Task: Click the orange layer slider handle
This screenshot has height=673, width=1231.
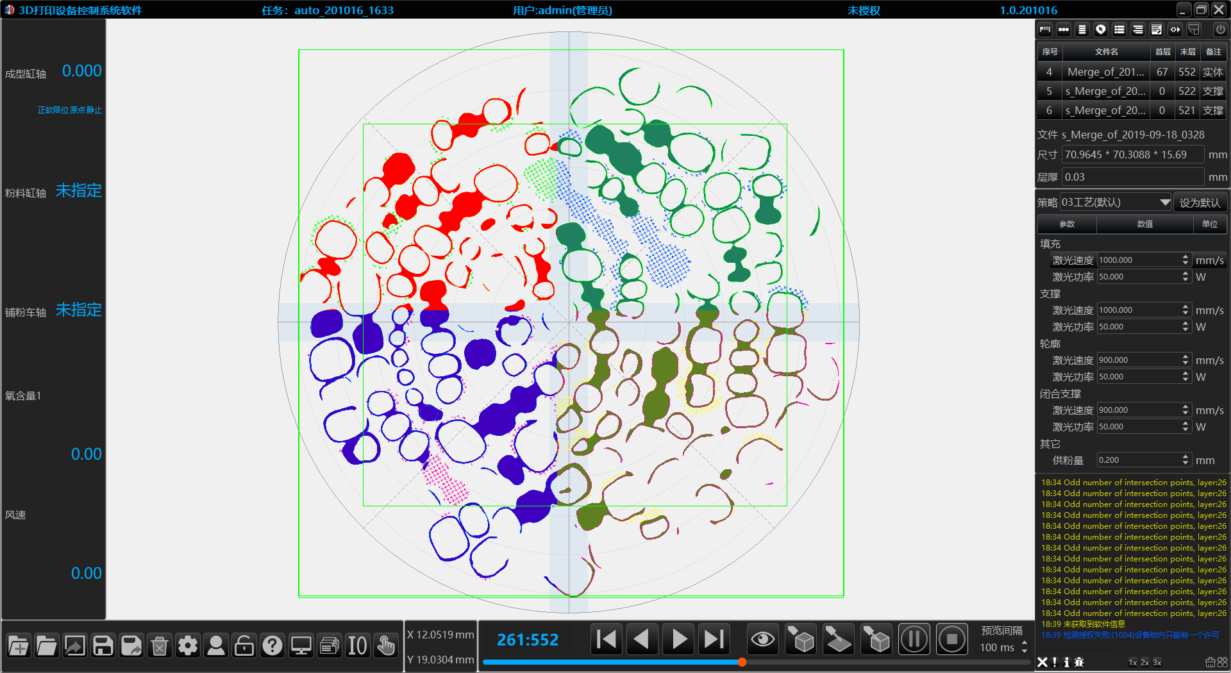Action: (742, 662)
